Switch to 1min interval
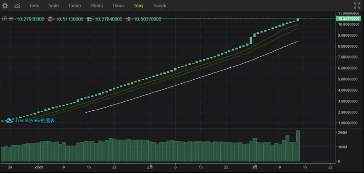364x174 pixels. [x=34, y=5]
